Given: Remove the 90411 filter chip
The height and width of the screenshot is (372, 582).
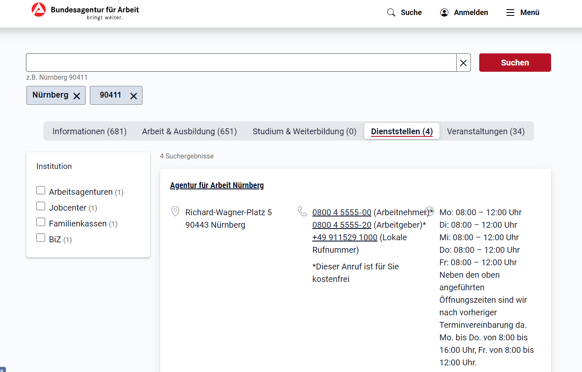Looking at the screenshot, I should point(134,96).
